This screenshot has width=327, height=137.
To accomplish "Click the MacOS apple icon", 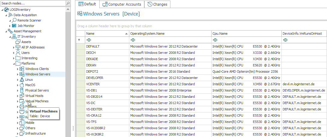I will (22, 85).
